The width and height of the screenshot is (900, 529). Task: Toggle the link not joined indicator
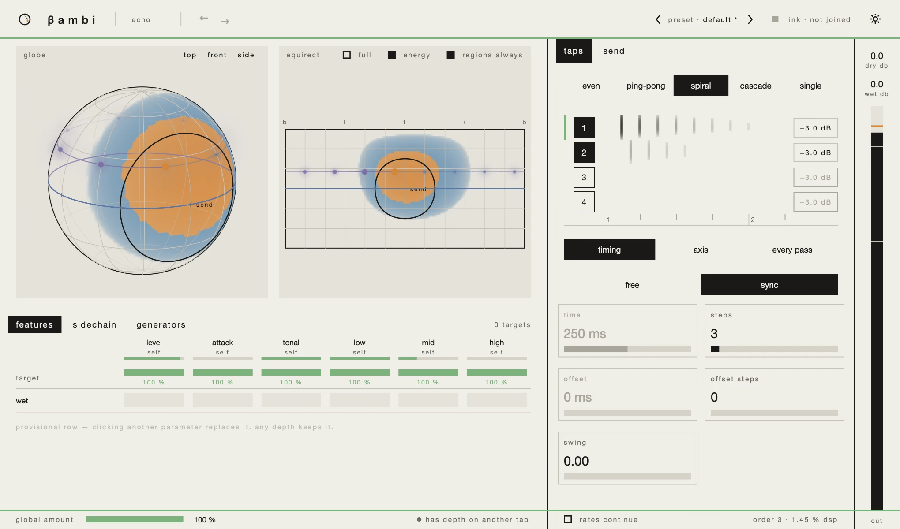tap(811, 19)
